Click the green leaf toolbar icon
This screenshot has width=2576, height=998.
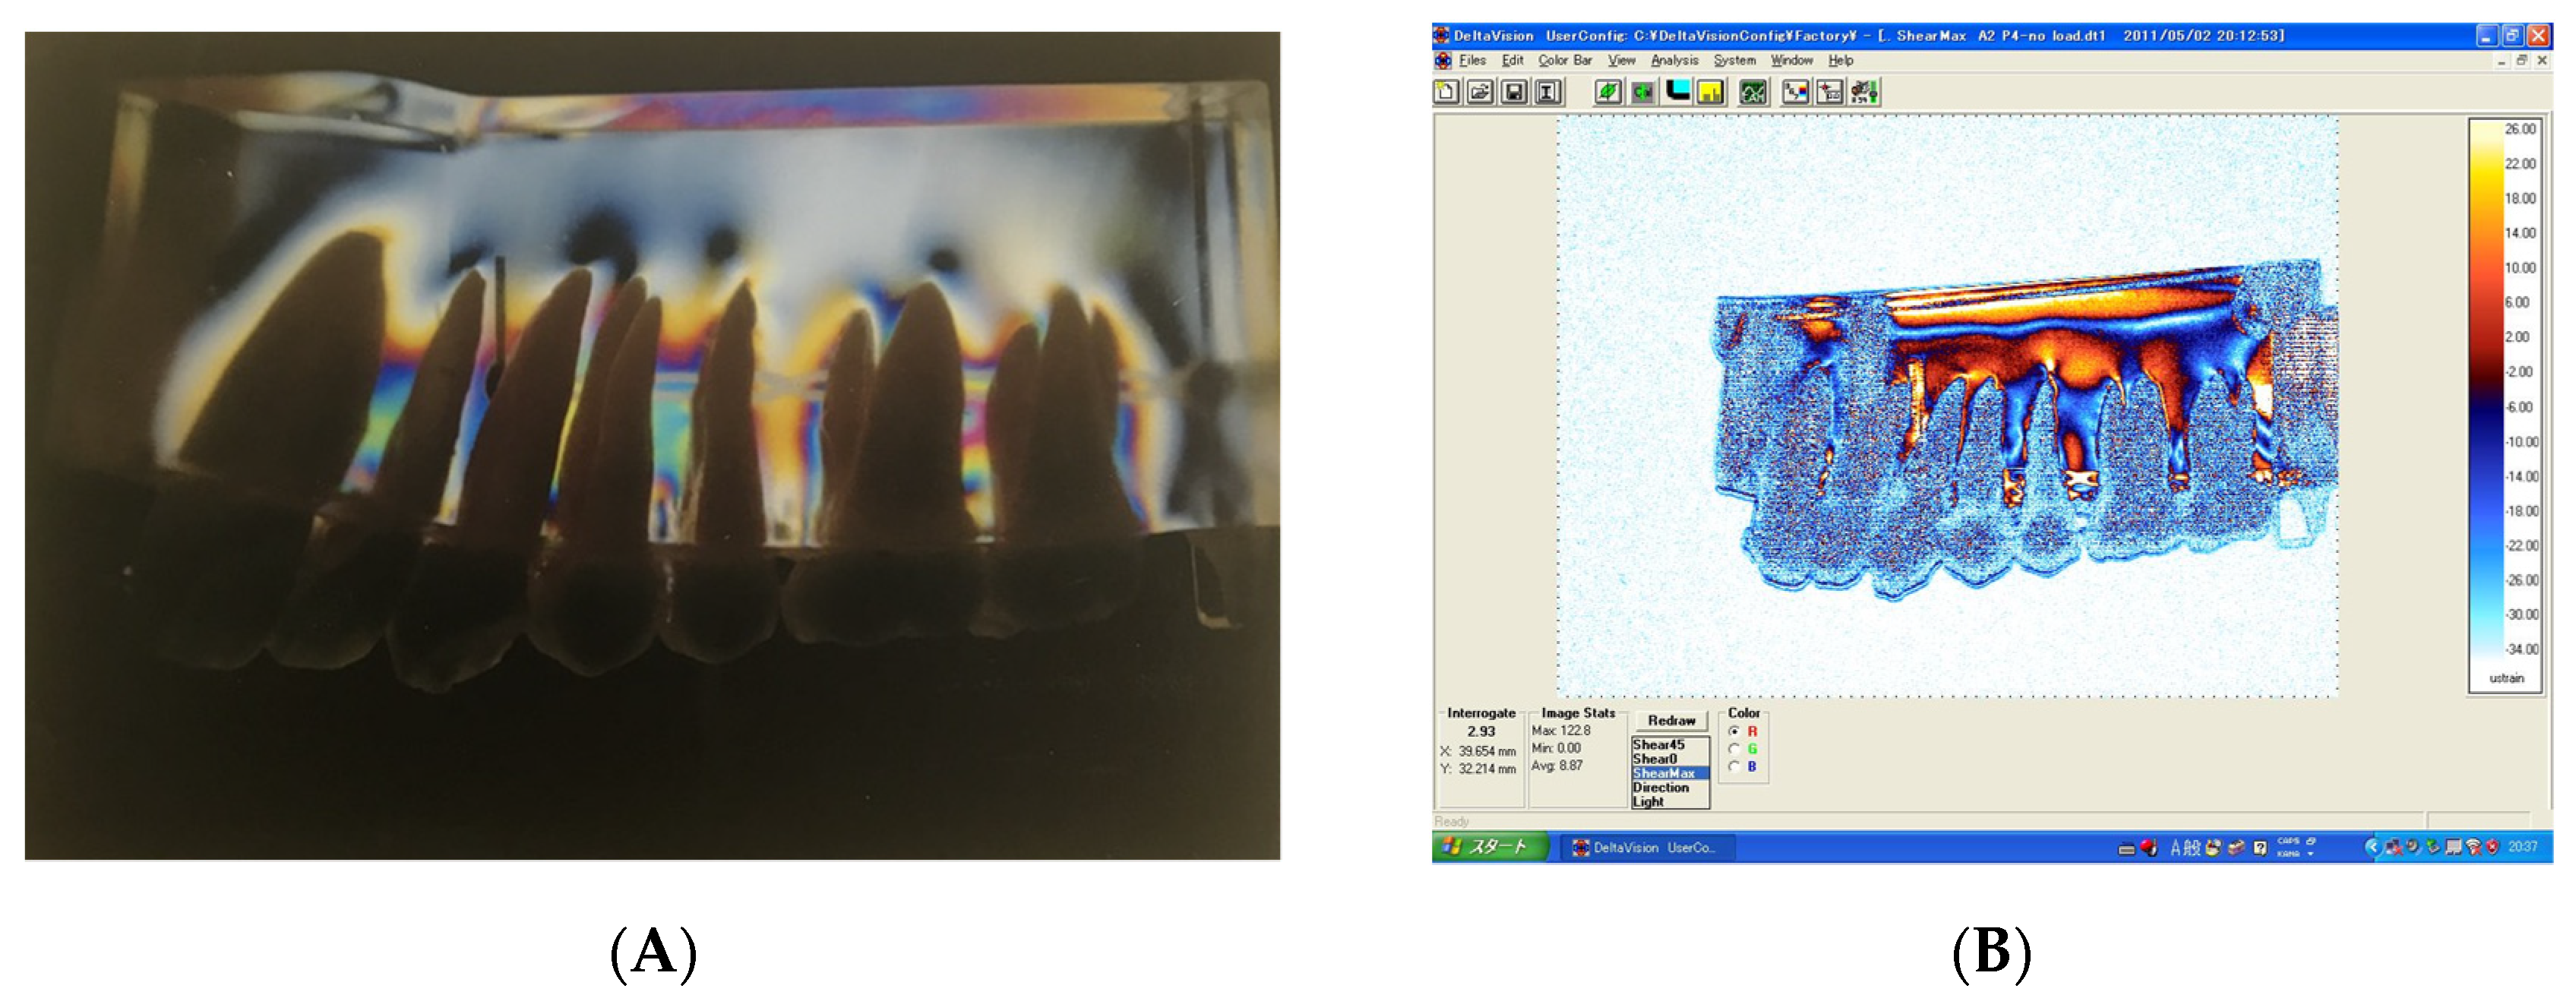[x=1607, y=93]
